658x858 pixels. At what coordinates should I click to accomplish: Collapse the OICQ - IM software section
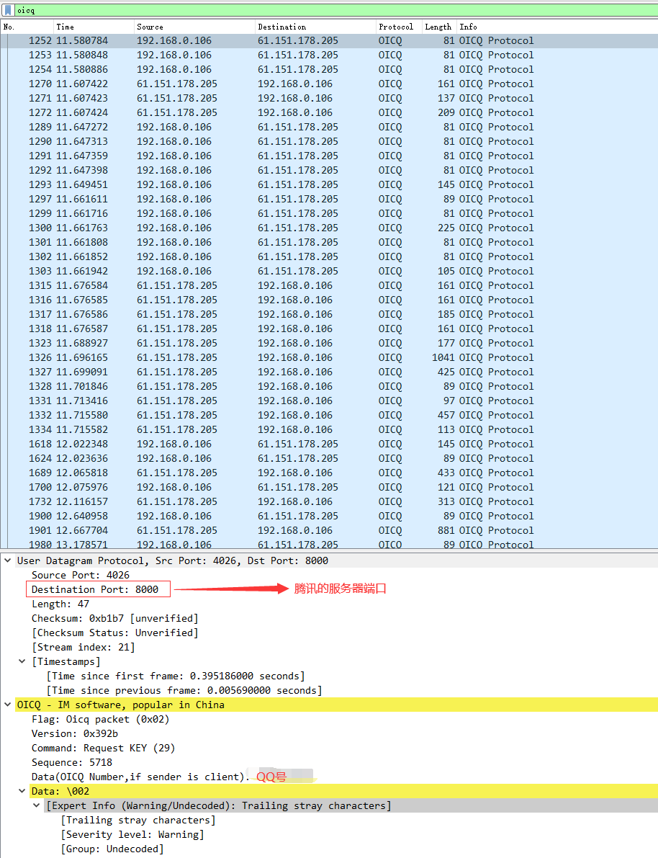pos(8,705)
